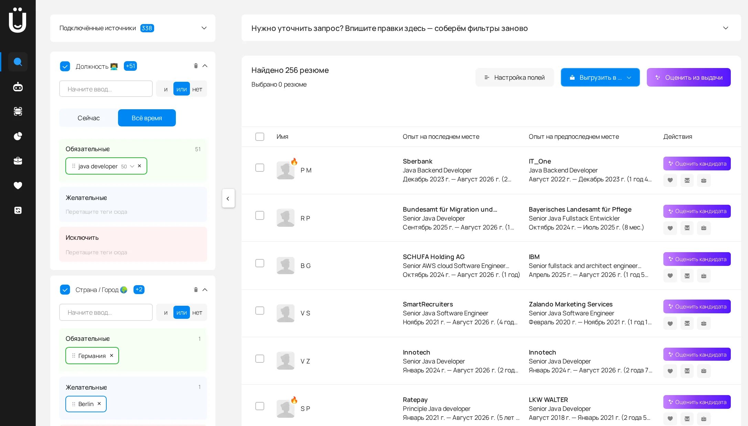Select the checkbox for candidate S P
This screenshot has height=426, width=748.
point(260,406)
